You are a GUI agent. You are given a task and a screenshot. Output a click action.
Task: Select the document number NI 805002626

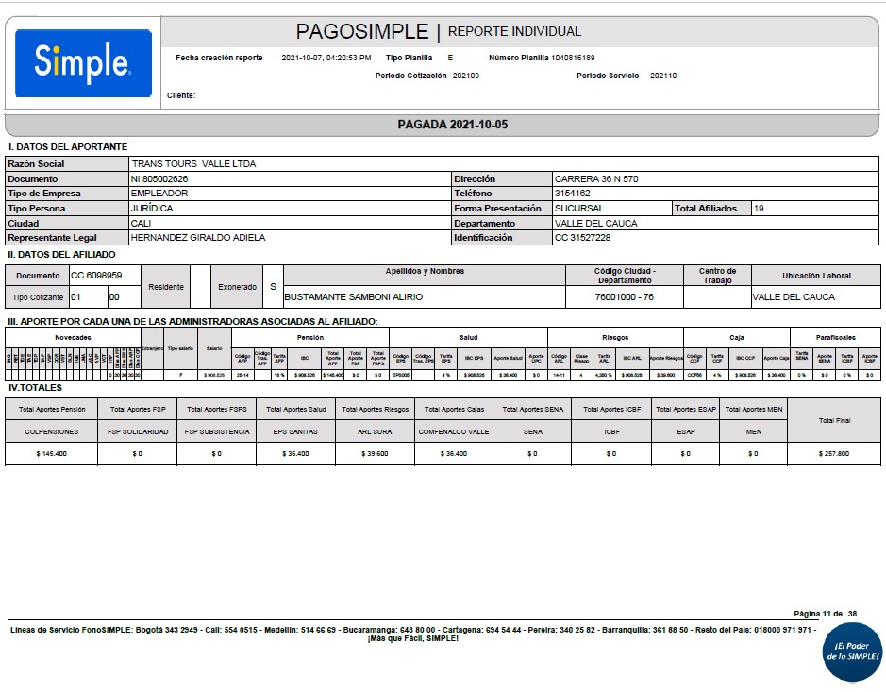[x=159, y=178]
